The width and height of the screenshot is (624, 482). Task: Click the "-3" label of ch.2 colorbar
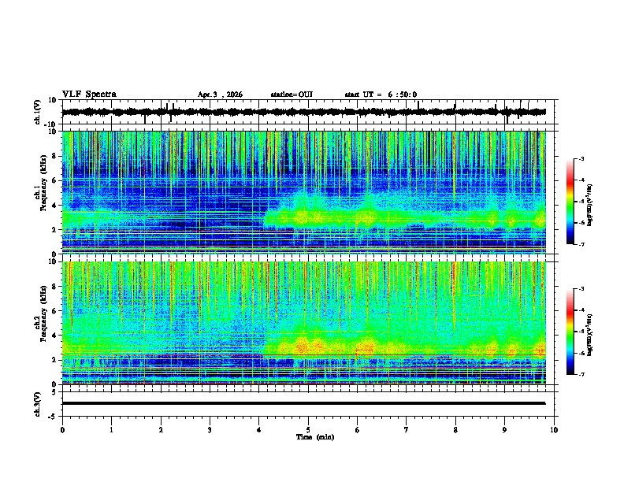[x=581, y=289]
